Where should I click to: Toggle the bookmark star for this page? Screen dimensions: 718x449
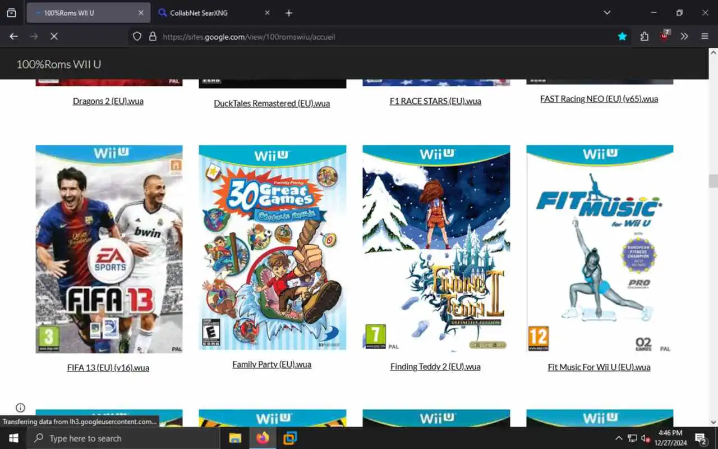tap(622, 36)
